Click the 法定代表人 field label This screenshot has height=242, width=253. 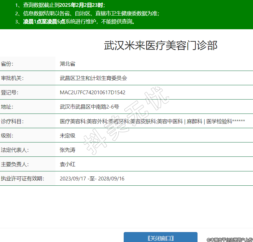(x=15, y=150)
